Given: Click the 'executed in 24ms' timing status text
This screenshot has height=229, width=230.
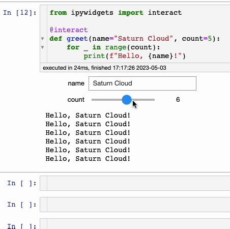Looking at the screenshot, I should (x=104, y=68).
